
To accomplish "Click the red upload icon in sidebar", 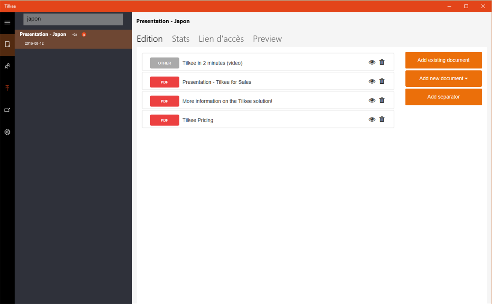I will pos(7,88).
